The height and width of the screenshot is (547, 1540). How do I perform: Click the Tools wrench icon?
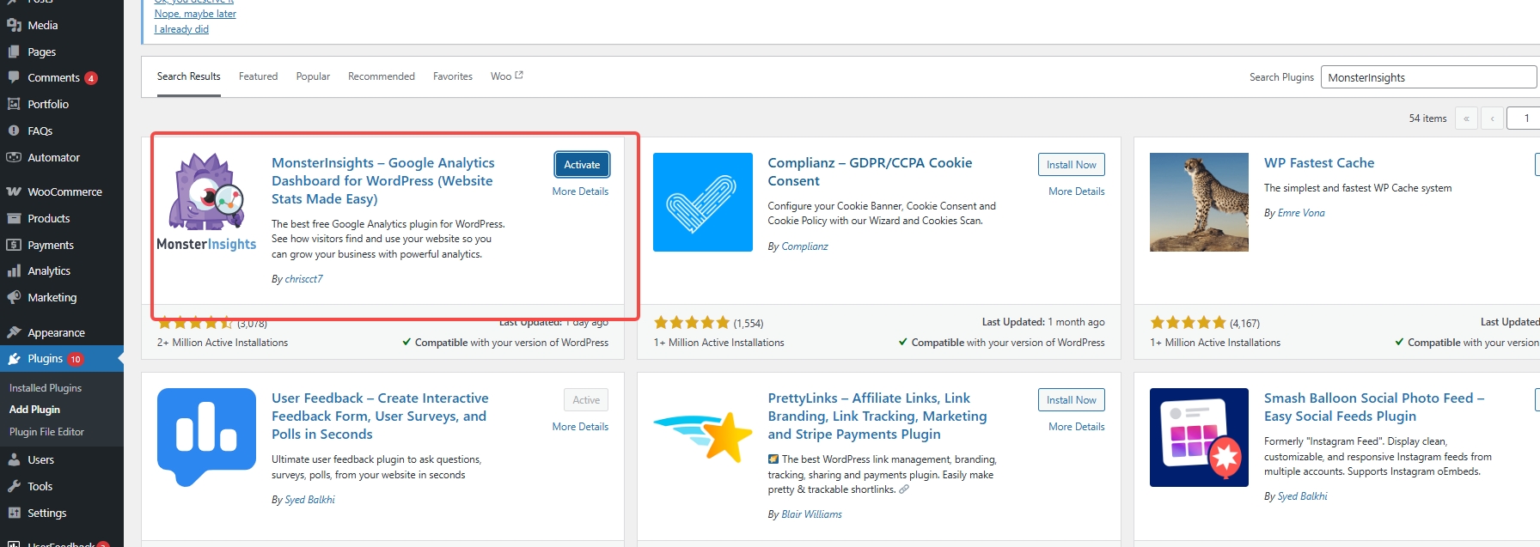[14, 487]
